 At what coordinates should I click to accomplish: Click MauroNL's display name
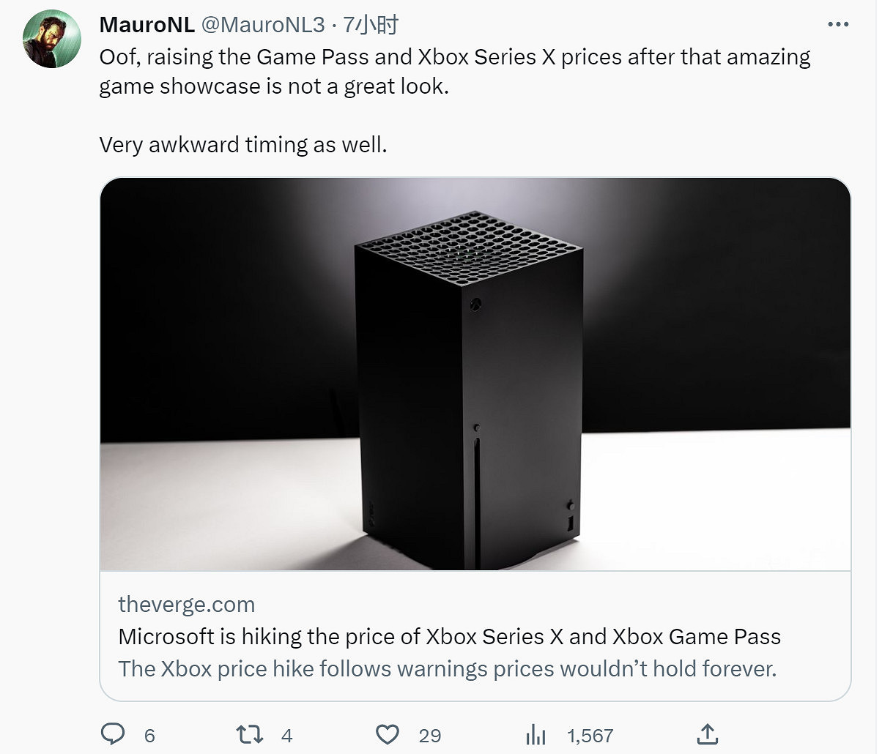[x=147, y=24]
